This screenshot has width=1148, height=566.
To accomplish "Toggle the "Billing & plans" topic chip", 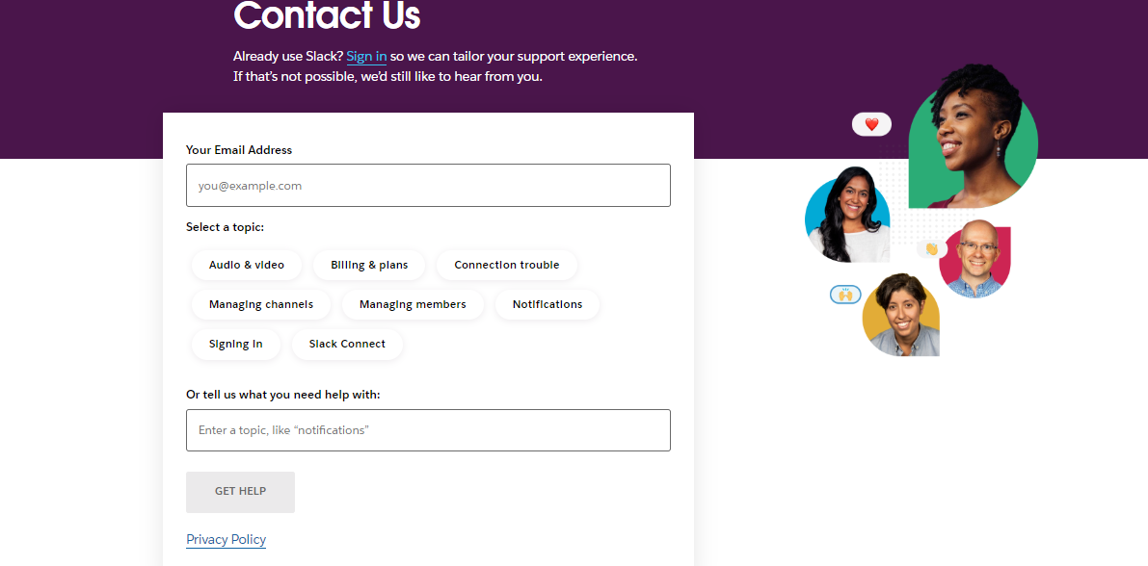I will click(368, 265).
